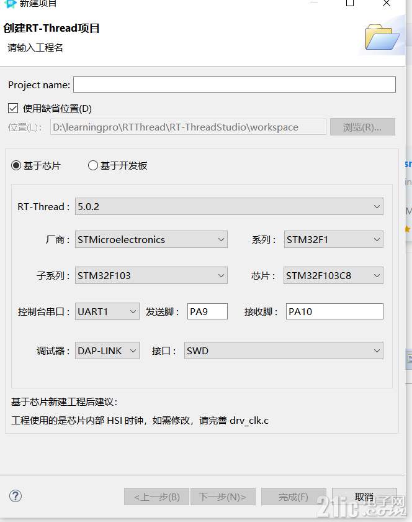Click the '基于芯片新建工程后建议:' text
This screenshot has height=522, width=412.
tap(64, 402)
